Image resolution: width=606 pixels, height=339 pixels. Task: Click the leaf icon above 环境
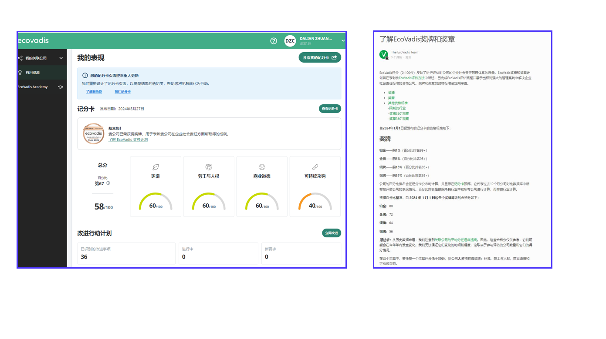(x=156, y=167)
